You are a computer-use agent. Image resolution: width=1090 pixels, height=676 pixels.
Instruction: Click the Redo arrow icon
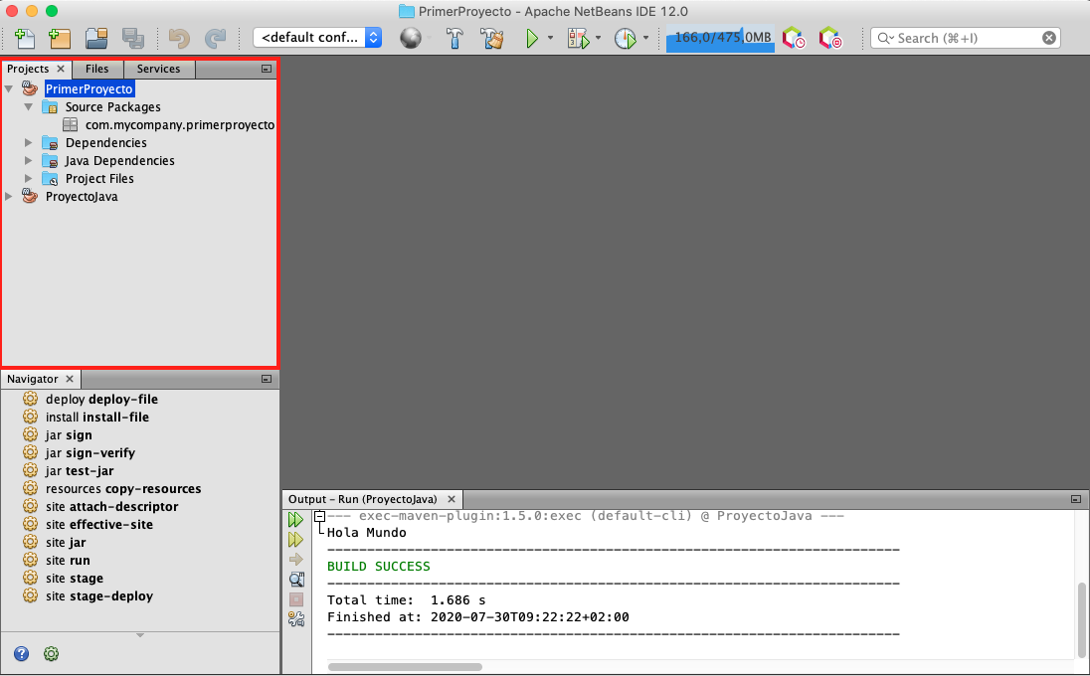point(216,38)
